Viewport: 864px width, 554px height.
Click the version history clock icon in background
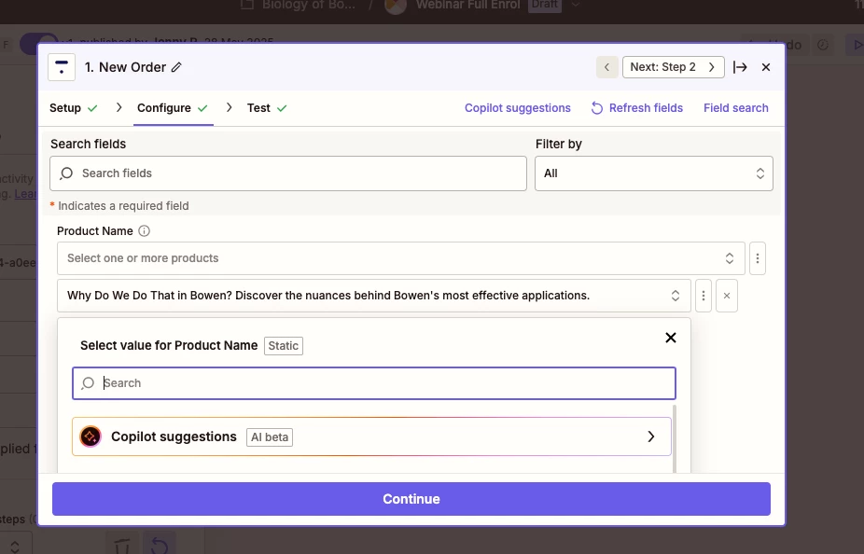click(x=823, y=45)
